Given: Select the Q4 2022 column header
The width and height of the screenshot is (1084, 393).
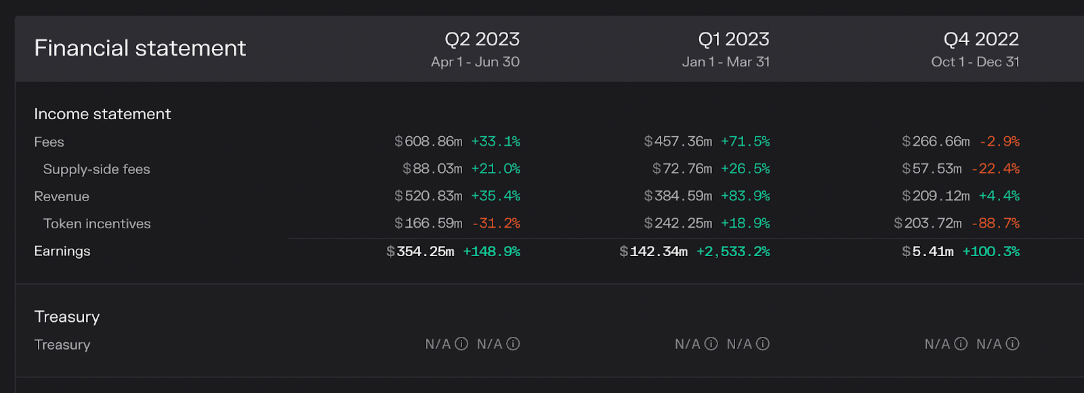Looking at the screenshot, I should pos(981,39).
